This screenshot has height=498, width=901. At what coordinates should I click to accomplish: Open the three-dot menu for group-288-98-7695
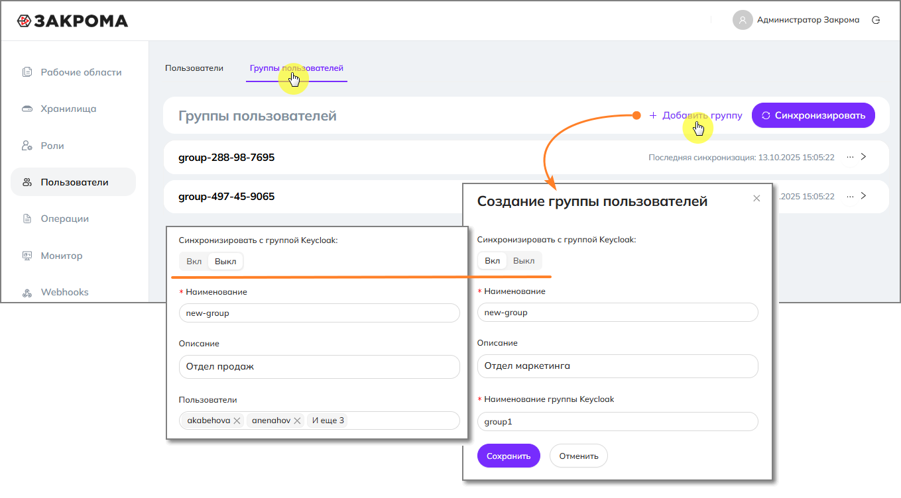(850, 157)
